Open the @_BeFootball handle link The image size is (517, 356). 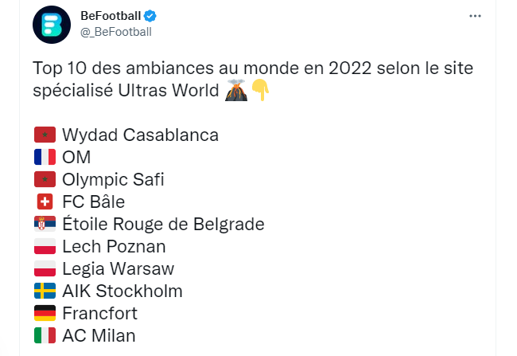point(116,32)
